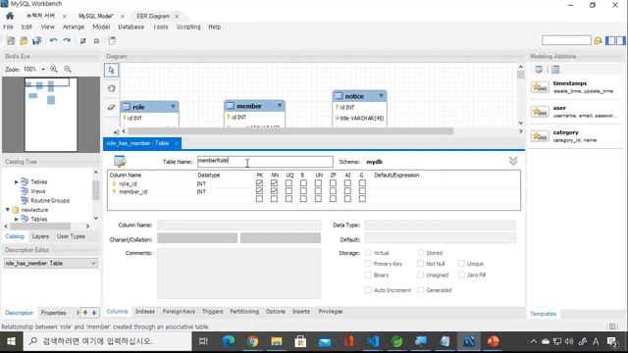
Task: Click the diagram horizontal scrollbar
Action: (x=290, y=131)
